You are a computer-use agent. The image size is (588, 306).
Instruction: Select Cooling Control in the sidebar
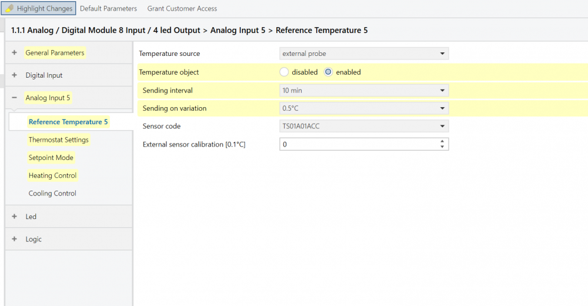coord(52,194)
